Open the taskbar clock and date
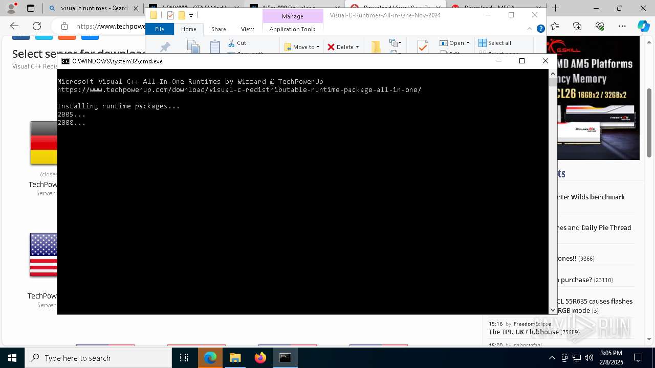 (611, 358)
